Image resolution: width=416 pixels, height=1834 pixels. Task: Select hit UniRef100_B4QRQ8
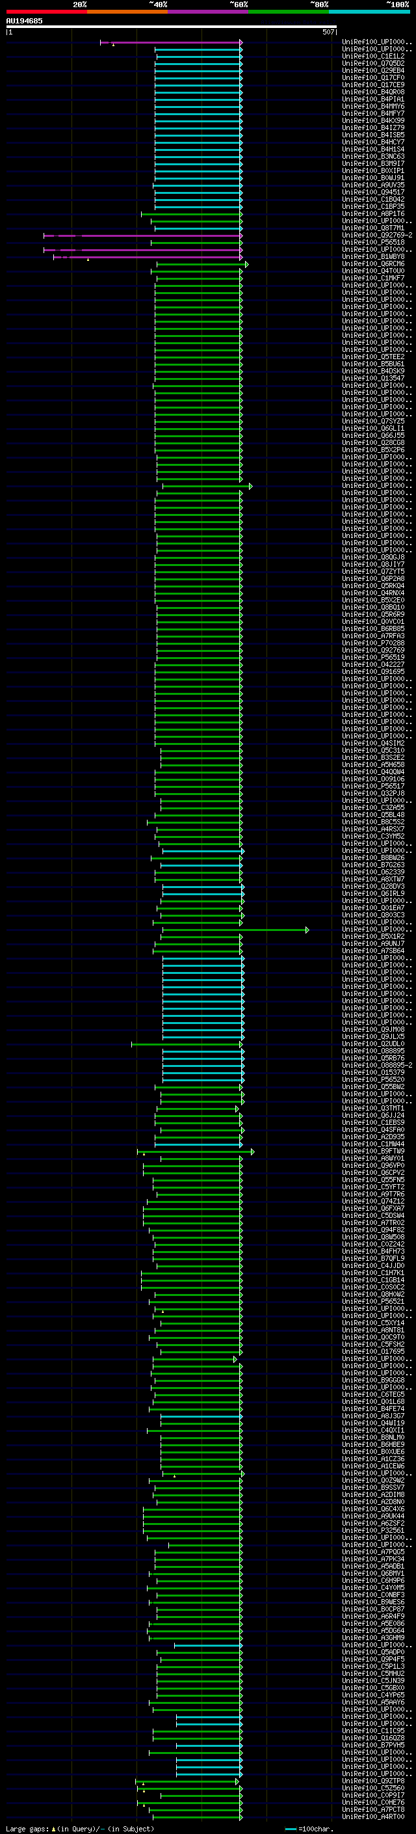pos(373,92)
